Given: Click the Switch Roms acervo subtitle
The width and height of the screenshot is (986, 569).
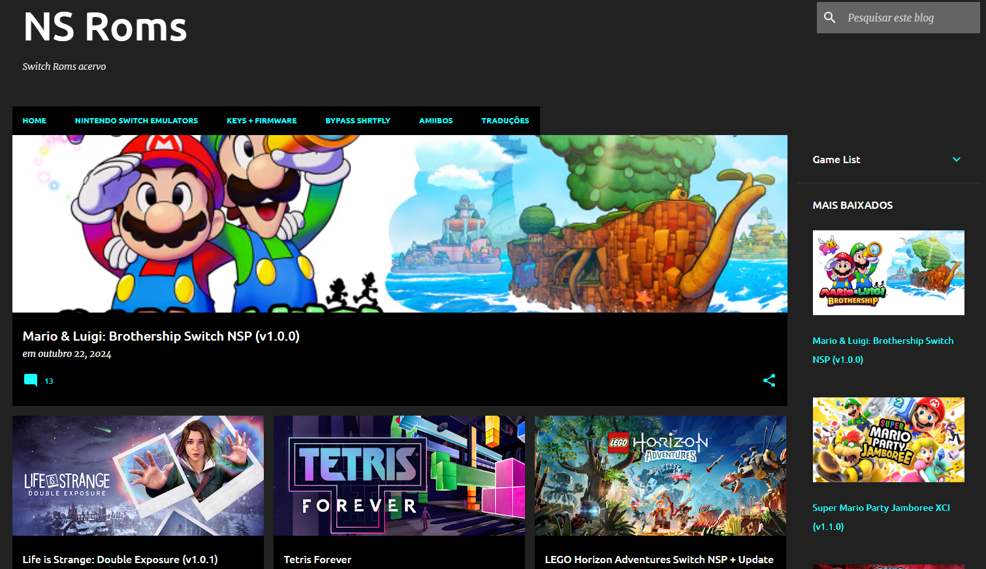Looking at the screenshot, I should click(x=64, y=67).
